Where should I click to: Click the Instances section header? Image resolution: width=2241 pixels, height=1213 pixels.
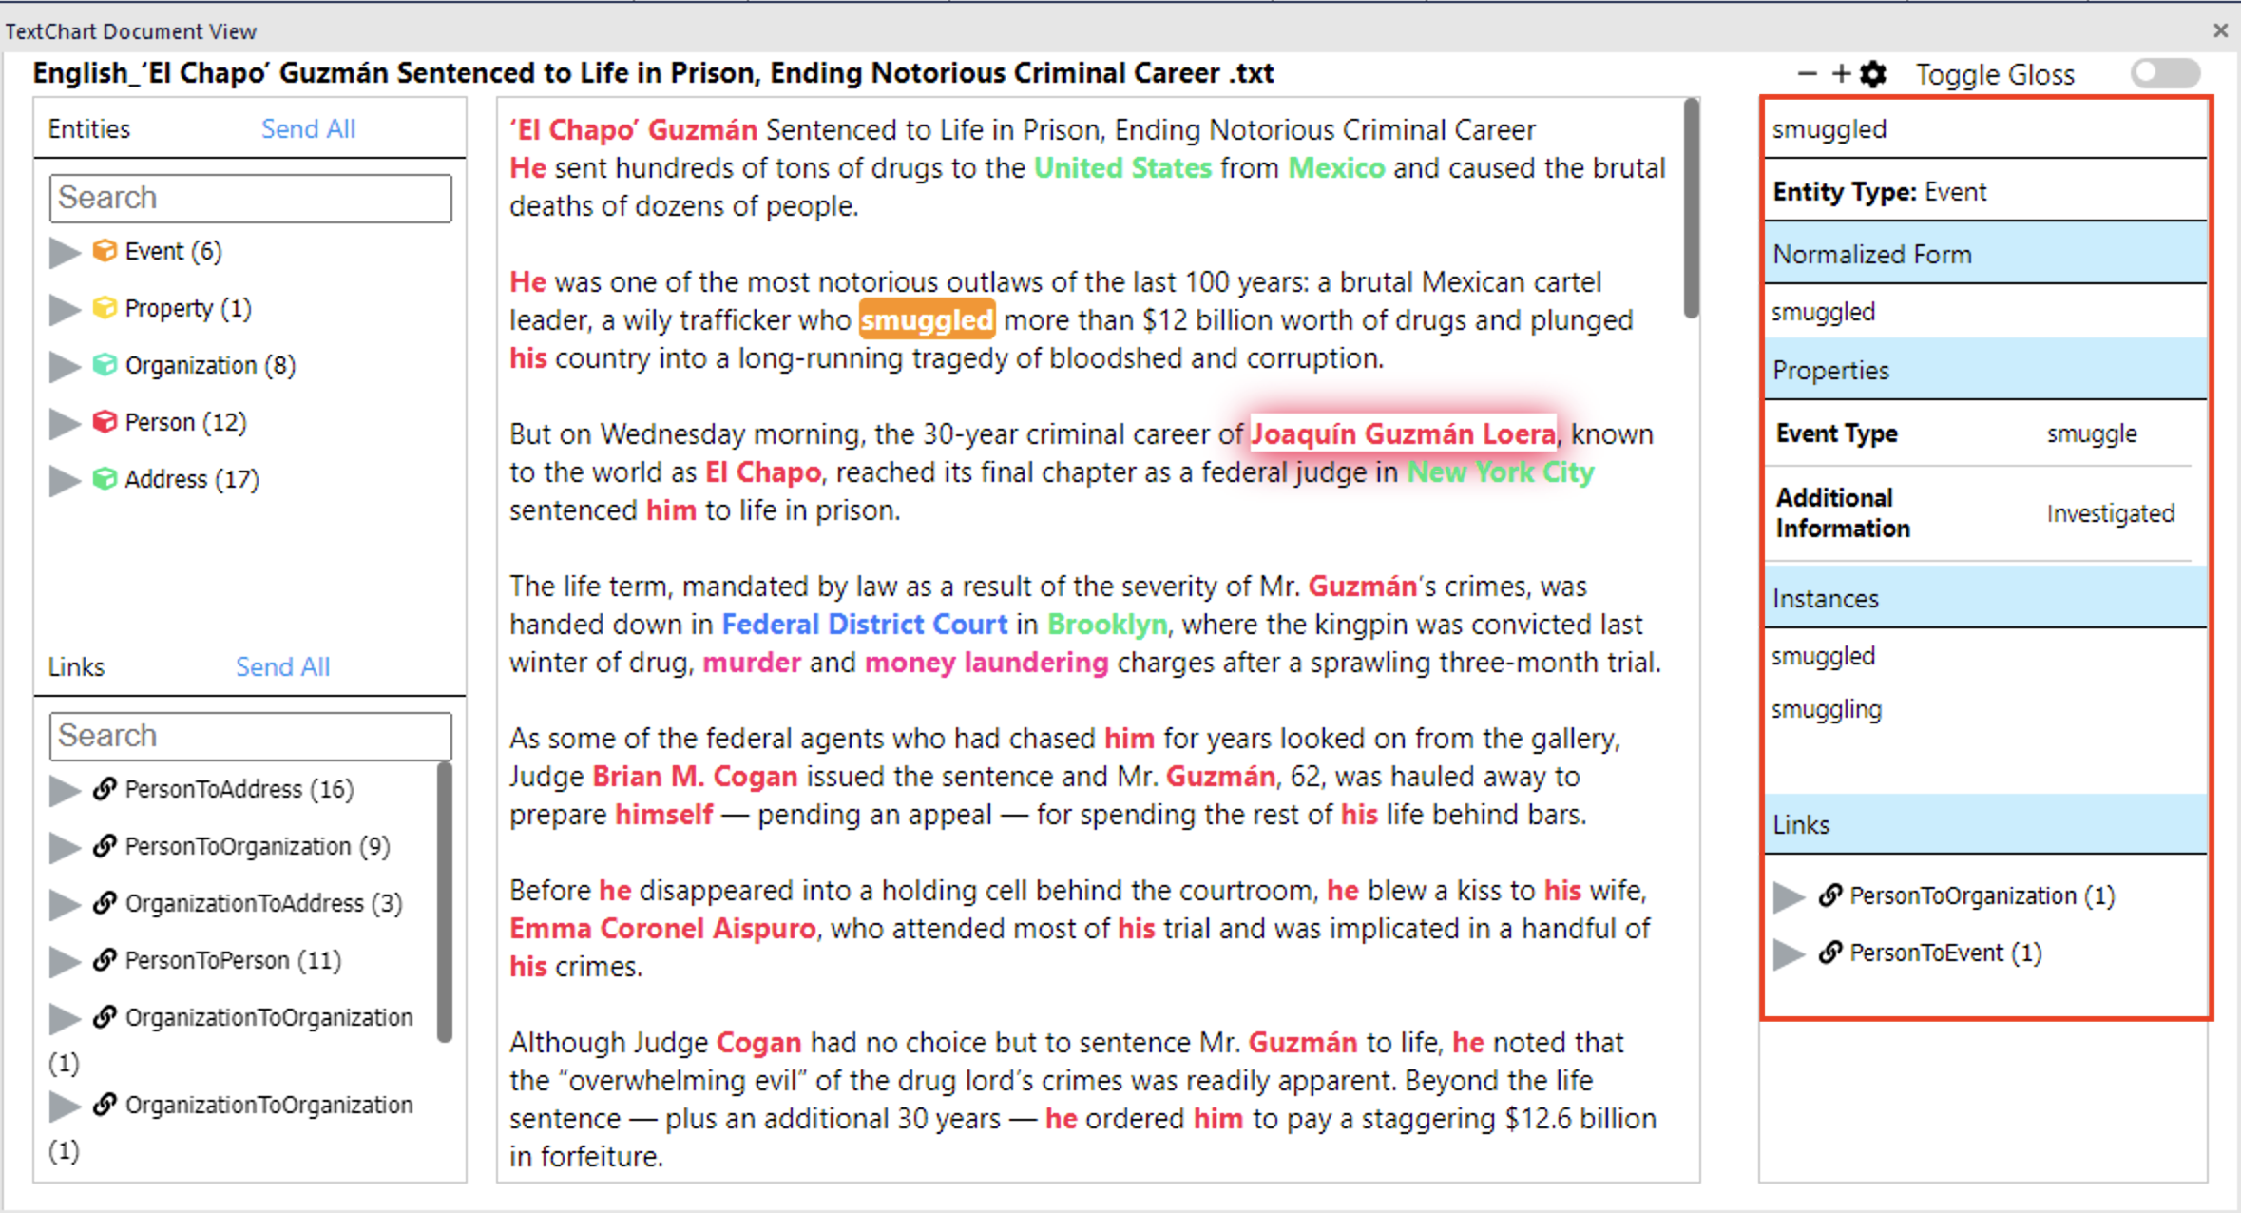1985,598
